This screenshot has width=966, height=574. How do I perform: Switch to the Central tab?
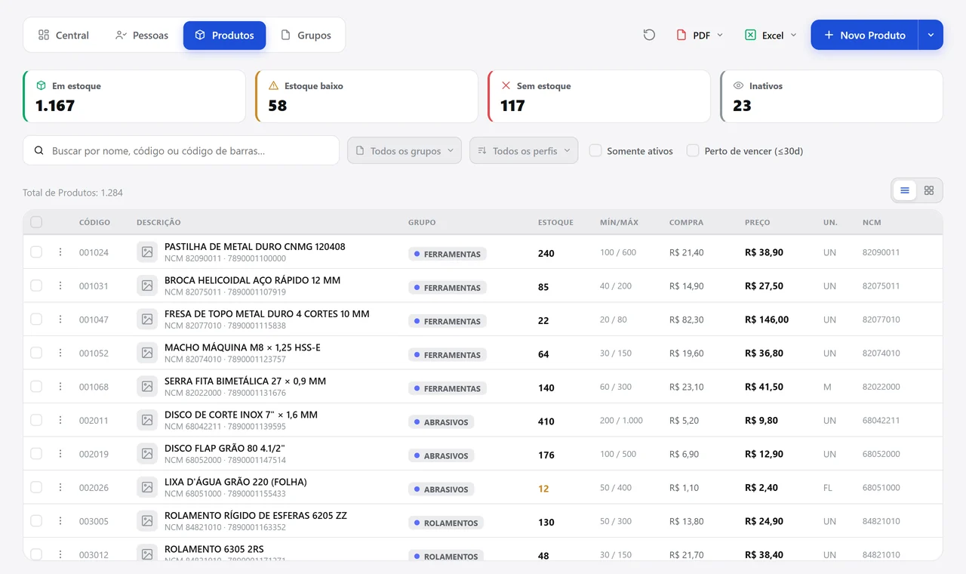(63, 35)
